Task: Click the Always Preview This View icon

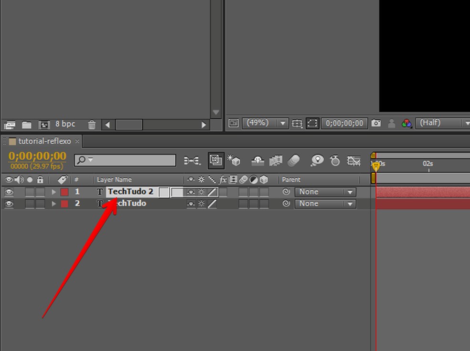Action: (x=233, y=123)
